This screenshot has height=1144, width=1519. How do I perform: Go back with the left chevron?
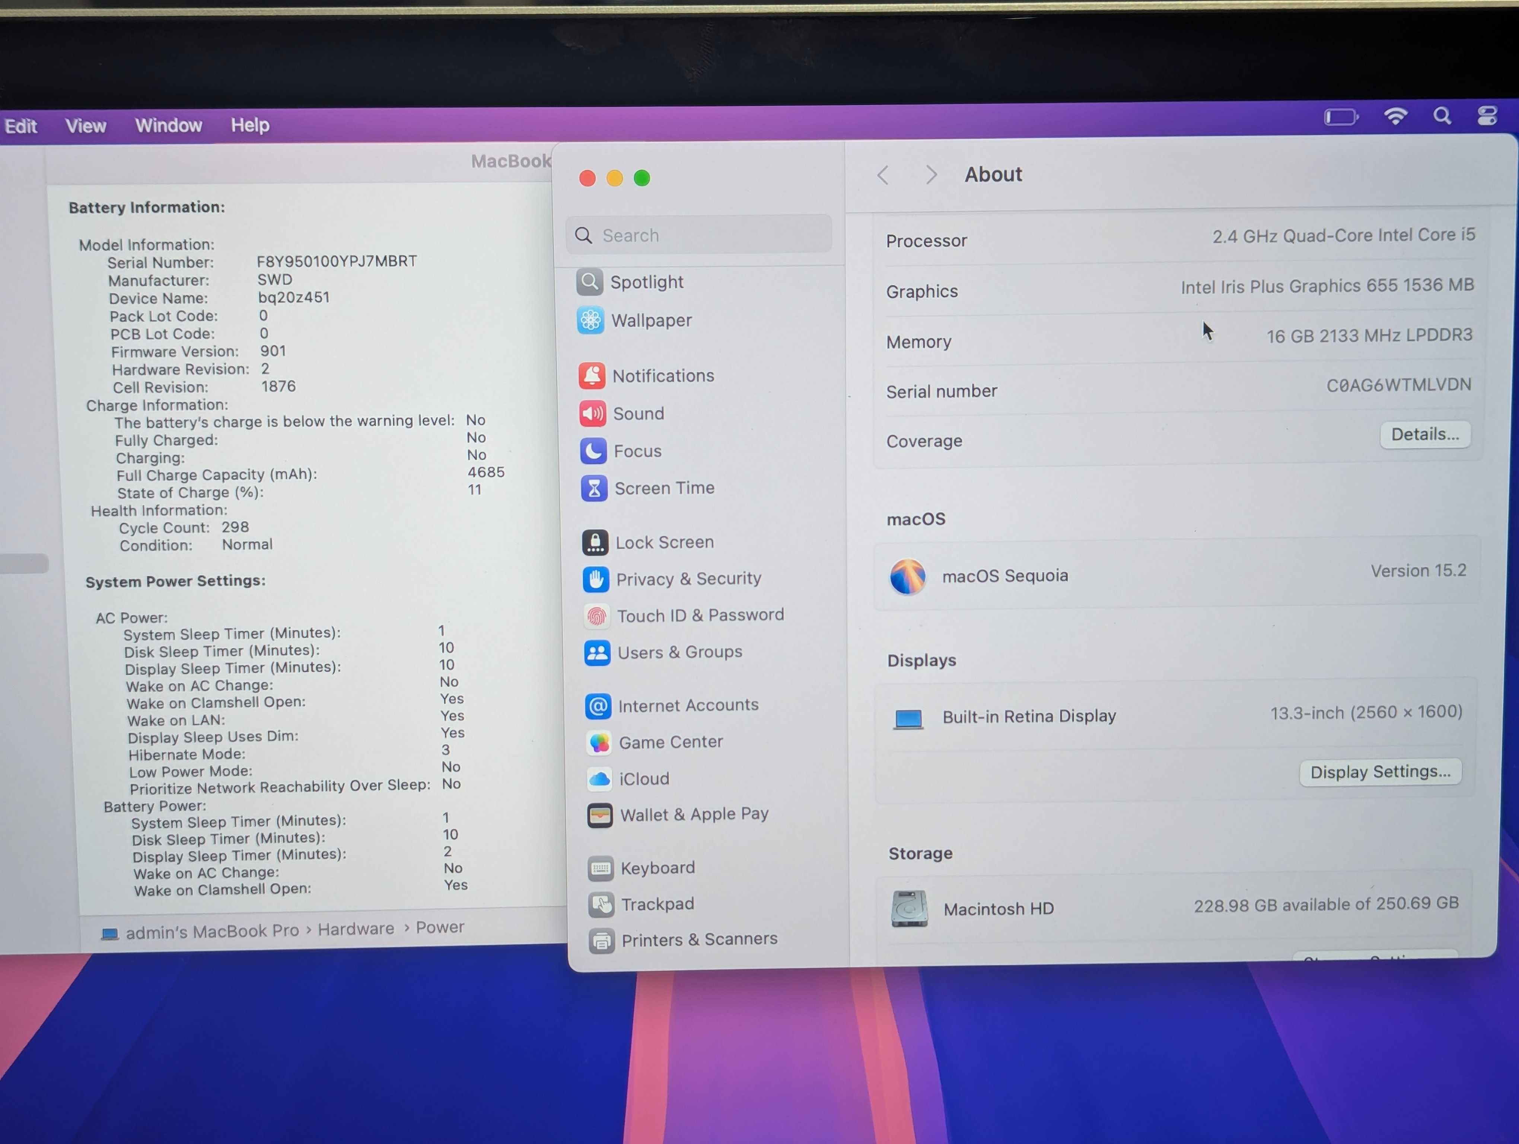(x=883, y=175)
